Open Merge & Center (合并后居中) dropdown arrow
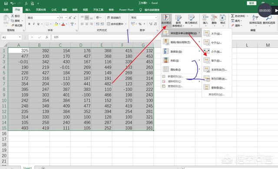Viewport: 278px width, 169px height. click(x=126, y=24)
